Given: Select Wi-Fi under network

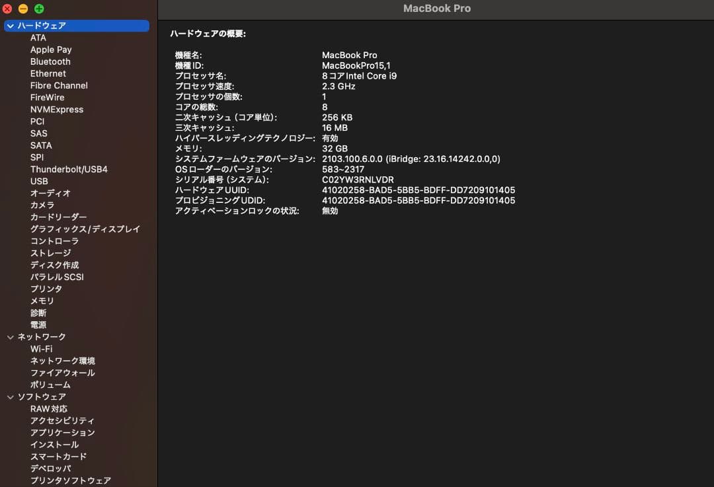Looking at the screenshot, I should click(x=42, y=349).
